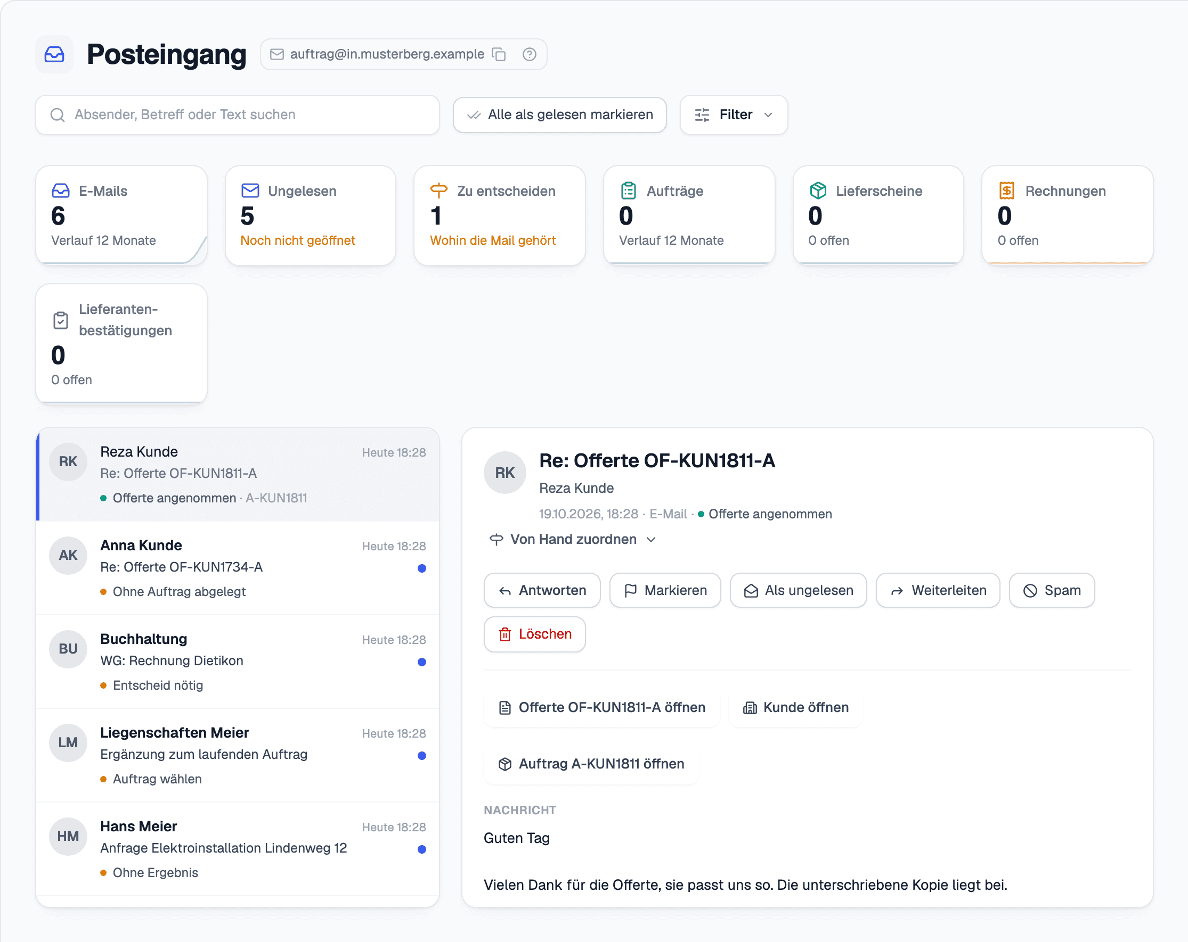Click the Lieferantenbestätigungen clipboard-check icon
Image resolution: width=1188 pixels, height=942 pixels.
coord(61,320)
